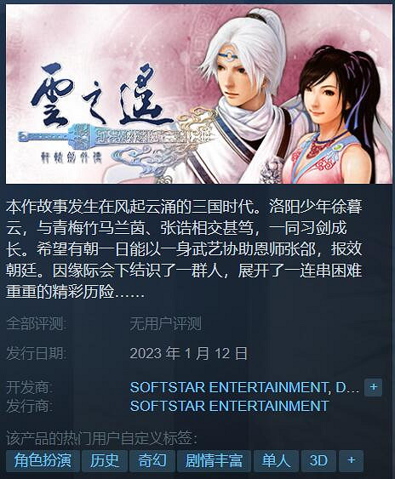Open developer SOFTSTAR ENTERTAINMENT link
Screen dimensions: 395x479
tap(228, 387)
